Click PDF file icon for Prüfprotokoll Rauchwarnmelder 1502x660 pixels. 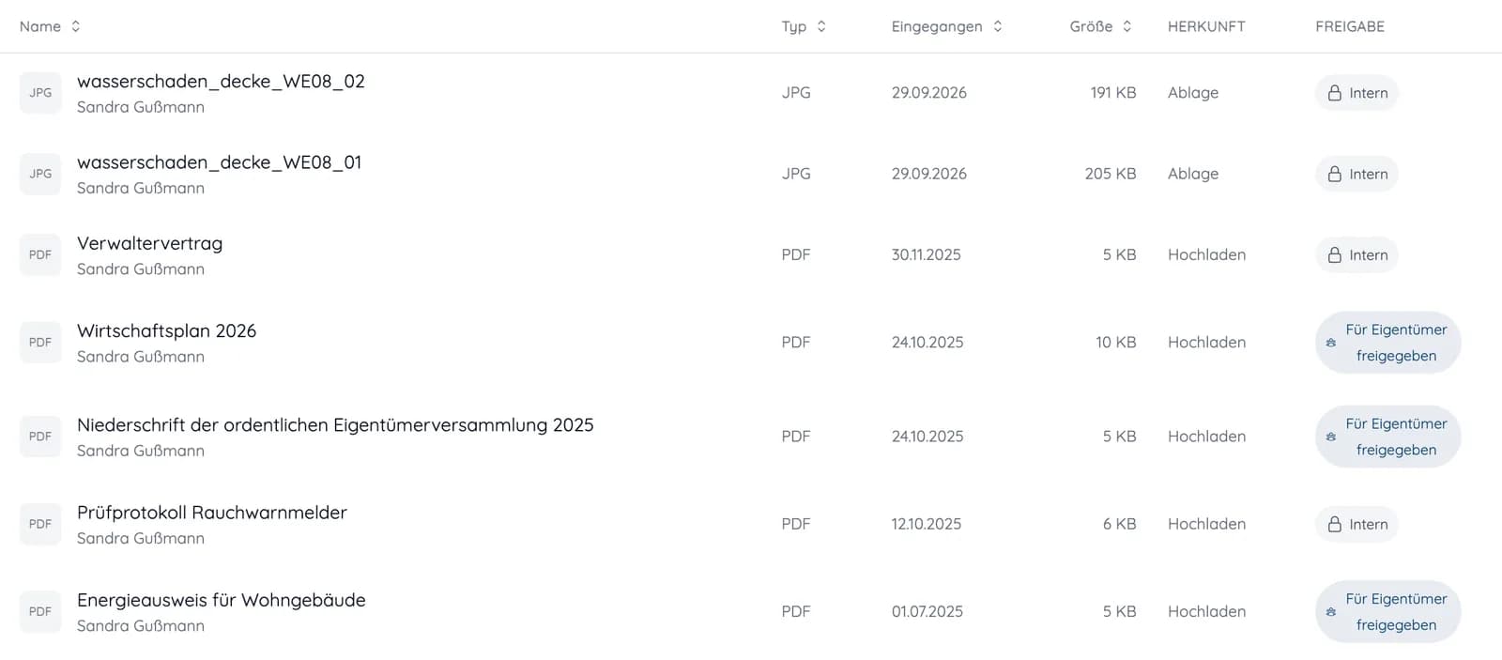click(40, 524)
